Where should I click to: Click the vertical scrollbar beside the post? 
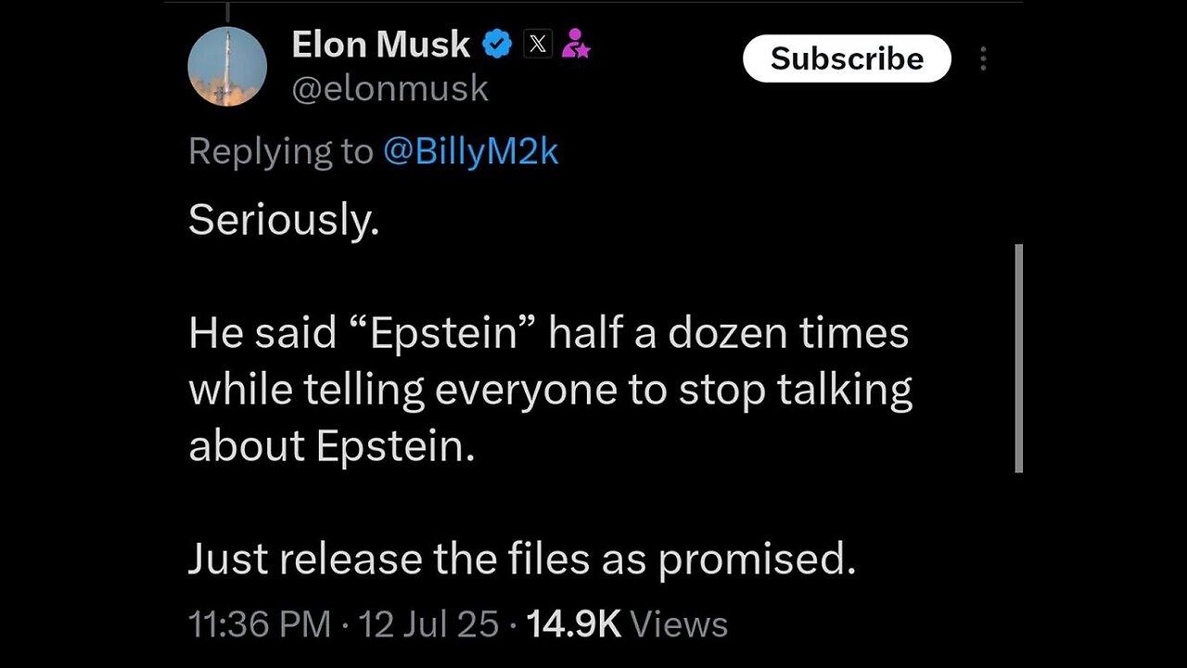[1019, 358]
